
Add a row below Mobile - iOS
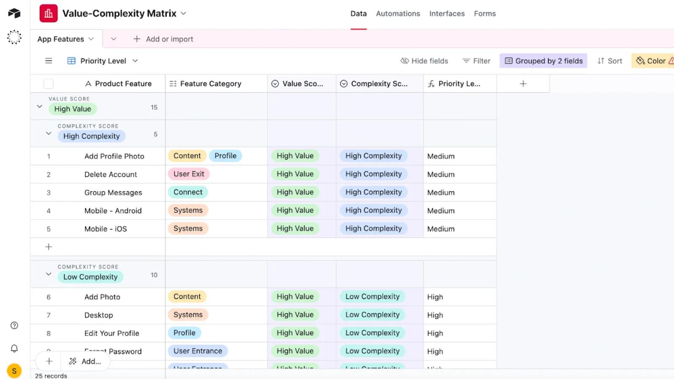48,247
